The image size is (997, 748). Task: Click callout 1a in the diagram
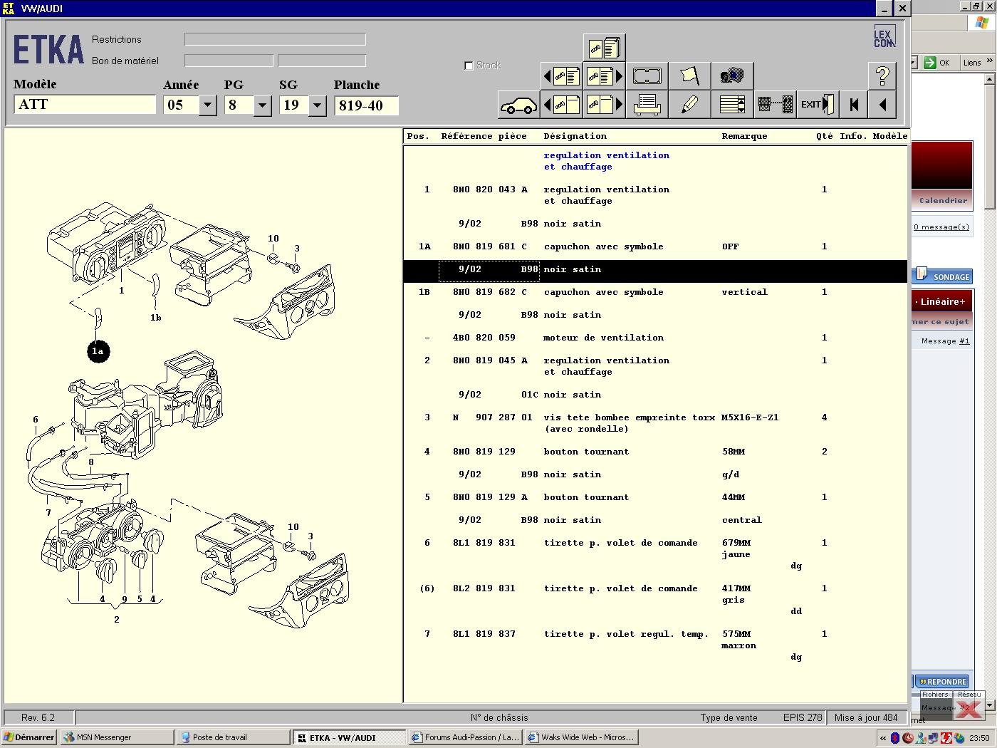(x=98, y=351)
